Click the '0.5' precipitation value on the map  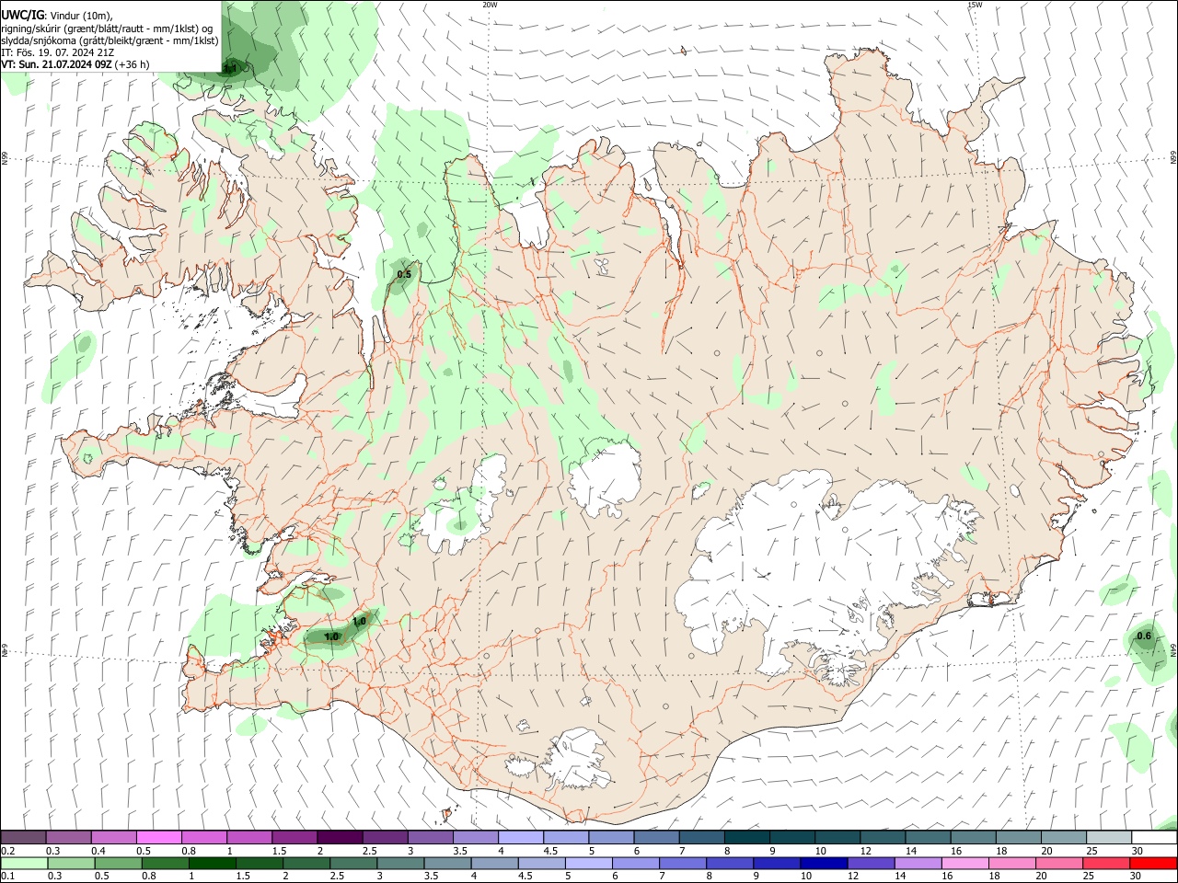[404, 274]
